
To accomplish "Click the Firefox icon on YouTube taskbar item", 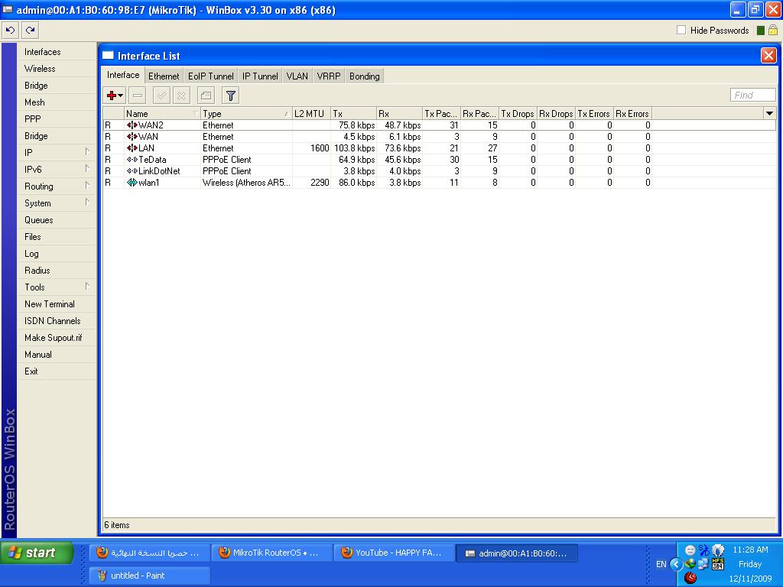I will 346,553.
